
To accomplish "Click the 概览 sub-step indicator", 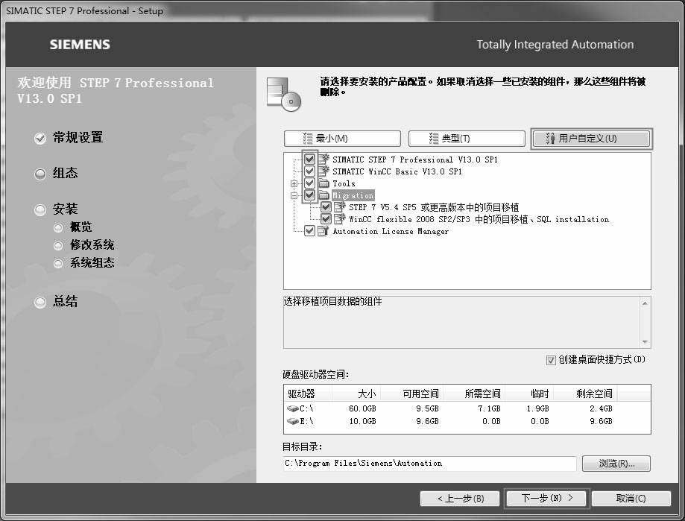I will (58, 227).
